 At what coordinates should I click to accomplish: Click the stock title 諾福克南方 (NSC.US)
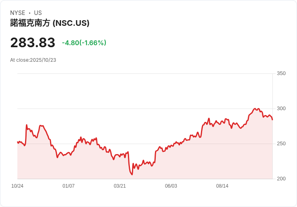(50, 23)
